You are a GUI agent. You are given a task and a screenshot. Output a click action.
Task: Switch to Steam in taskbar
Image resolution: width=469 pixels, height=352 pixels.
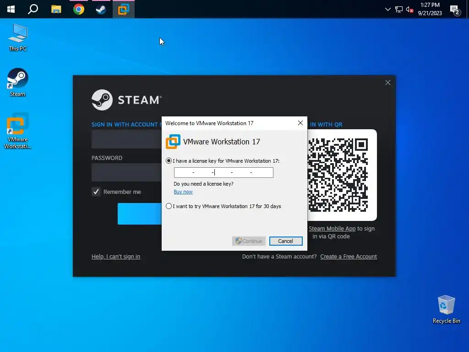click(101, 9)
